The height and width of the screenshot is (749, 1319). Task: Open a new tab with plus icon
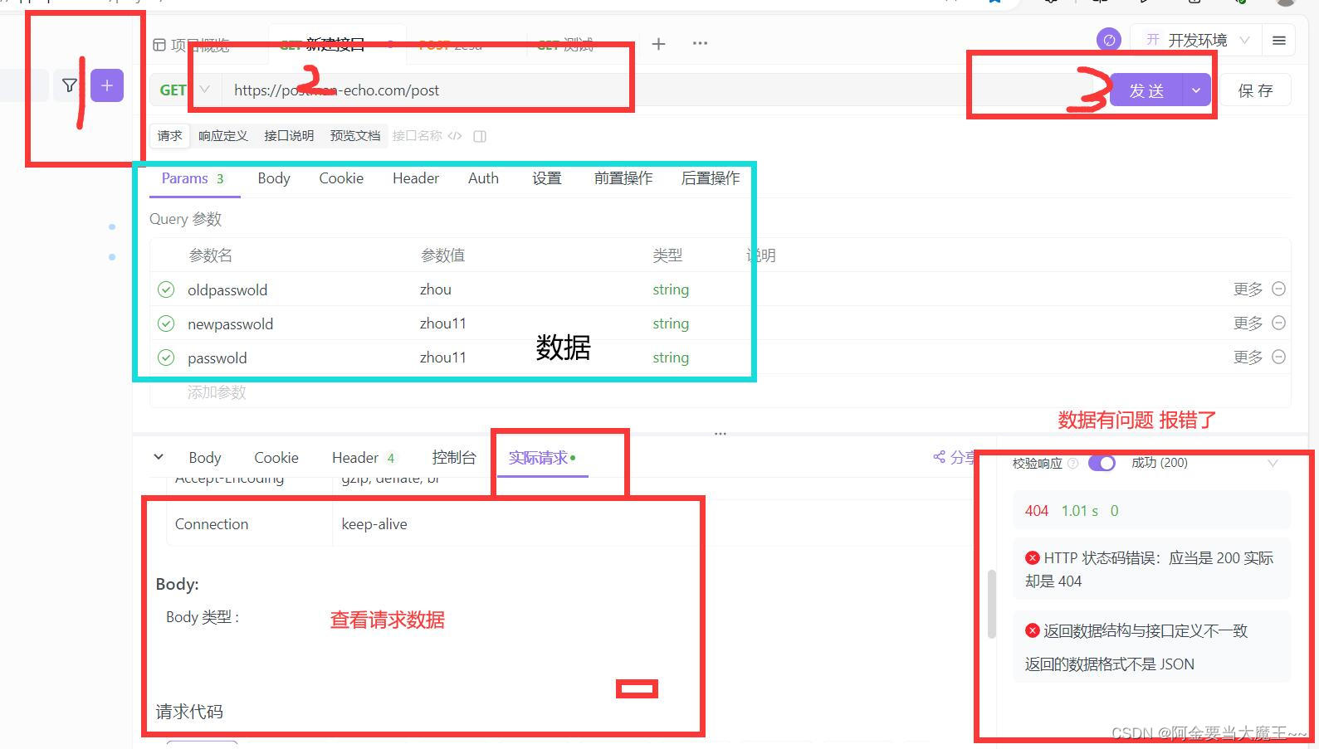coord(658,44)
